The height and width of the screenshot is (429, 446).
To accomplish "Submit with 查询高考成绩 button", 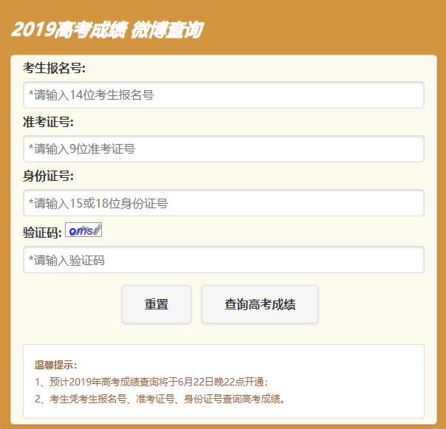I will 260,304.
